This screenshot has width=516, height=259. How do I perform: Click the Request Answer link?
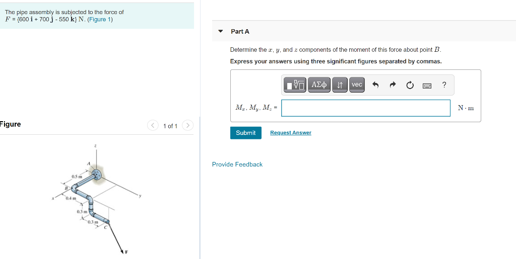coord(291,133)
